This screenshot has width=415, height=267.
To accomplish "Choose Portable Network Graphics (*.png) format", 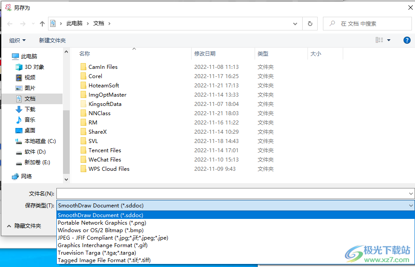I will [x=236, y=223].
